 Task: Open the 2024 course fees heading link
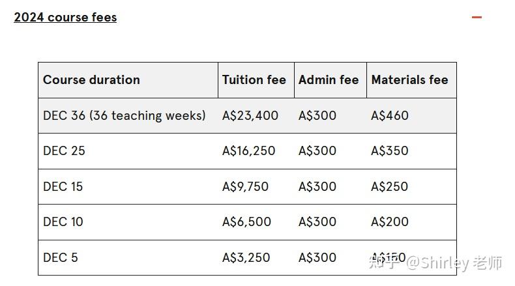65,17
